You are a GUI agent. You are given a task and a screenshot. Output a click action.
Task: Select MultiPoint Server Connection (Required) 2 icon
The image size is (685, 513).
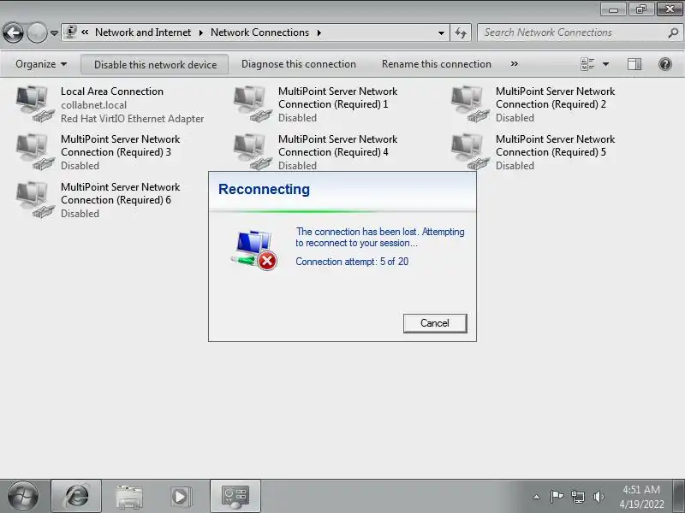(470, 103)
